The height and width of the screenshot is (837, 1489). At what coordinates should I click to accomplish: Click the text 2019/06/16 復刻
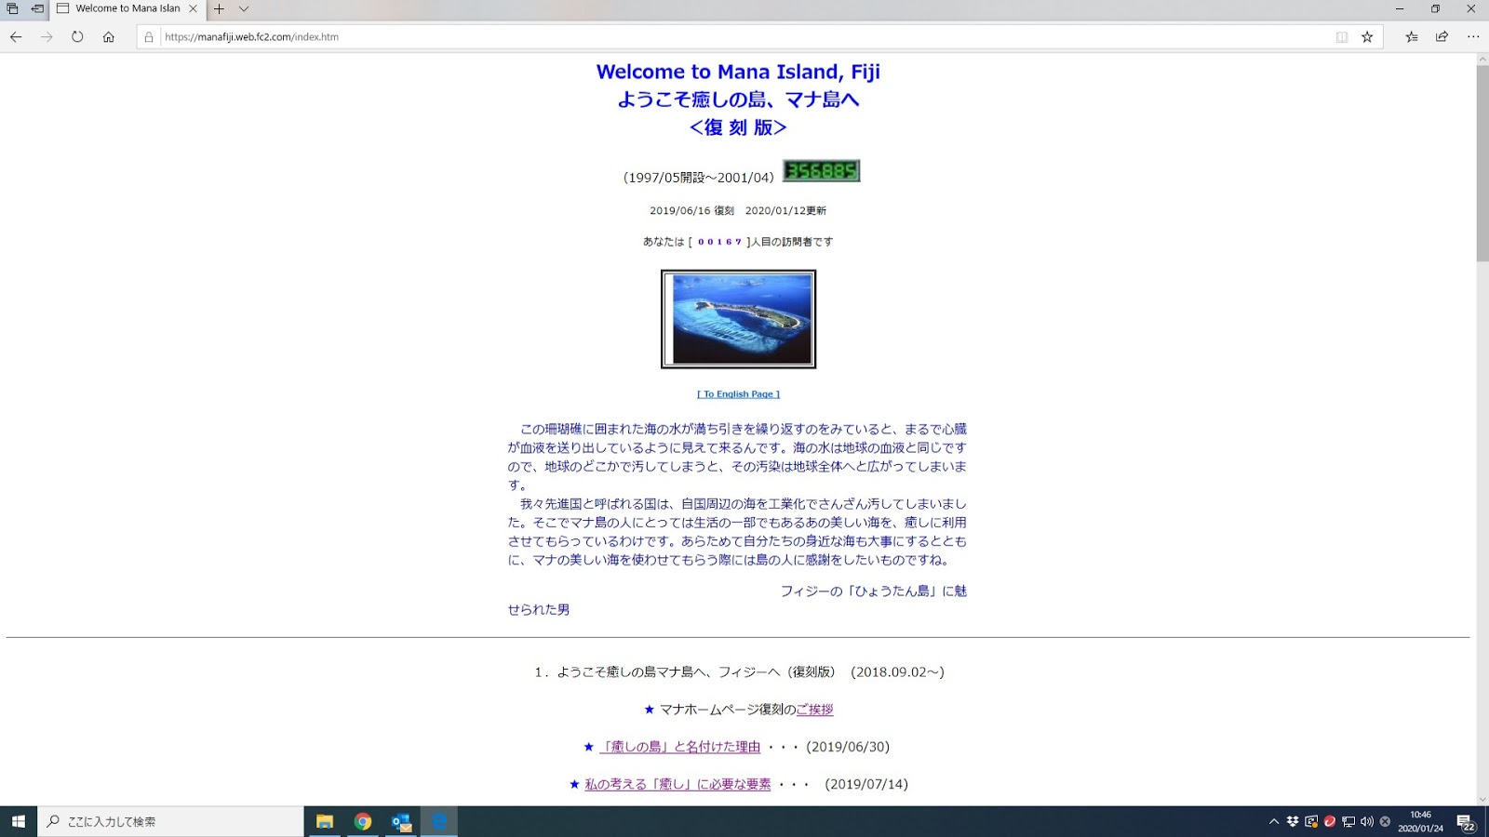(691, 211)
